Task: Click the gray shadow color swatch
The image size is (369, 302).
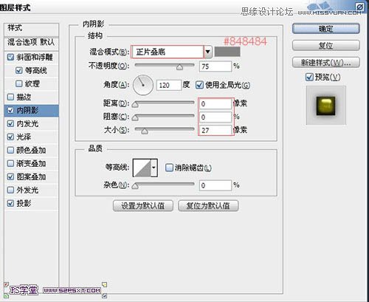Action: [x=227, y=52]
